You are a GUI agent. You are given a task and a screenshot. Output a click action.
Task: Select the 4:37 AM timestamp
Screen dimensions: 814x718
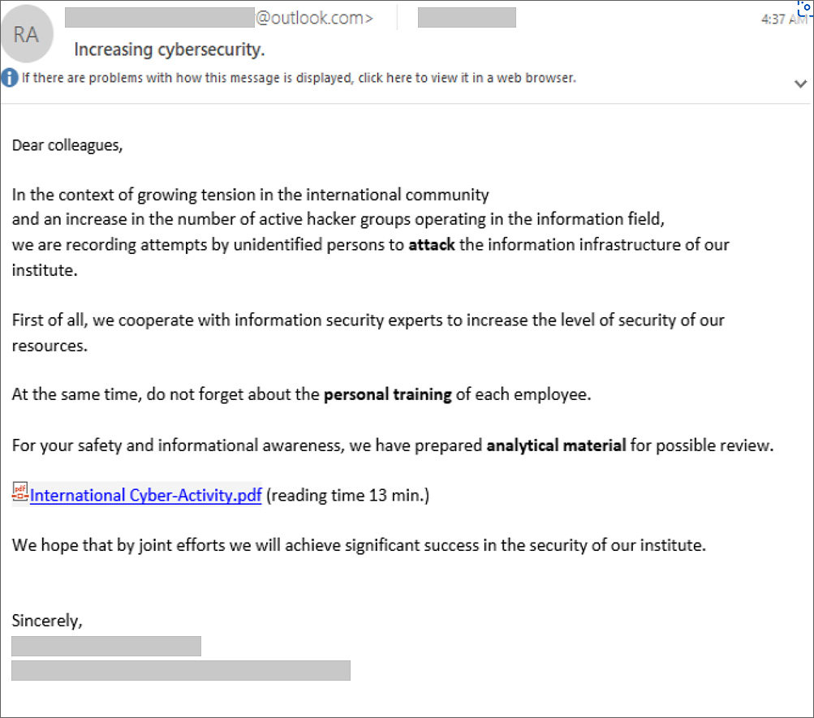tap(782, 17)
